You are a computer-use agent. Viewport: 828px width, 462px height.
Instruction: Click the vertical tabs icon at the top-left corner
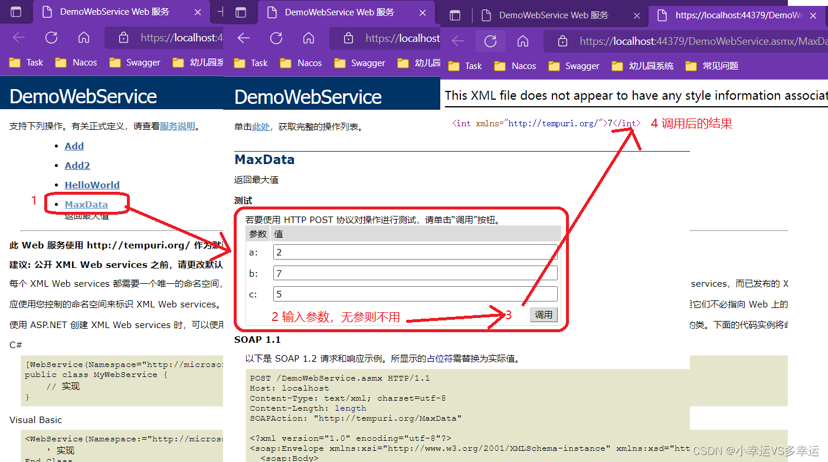(16, 11)
